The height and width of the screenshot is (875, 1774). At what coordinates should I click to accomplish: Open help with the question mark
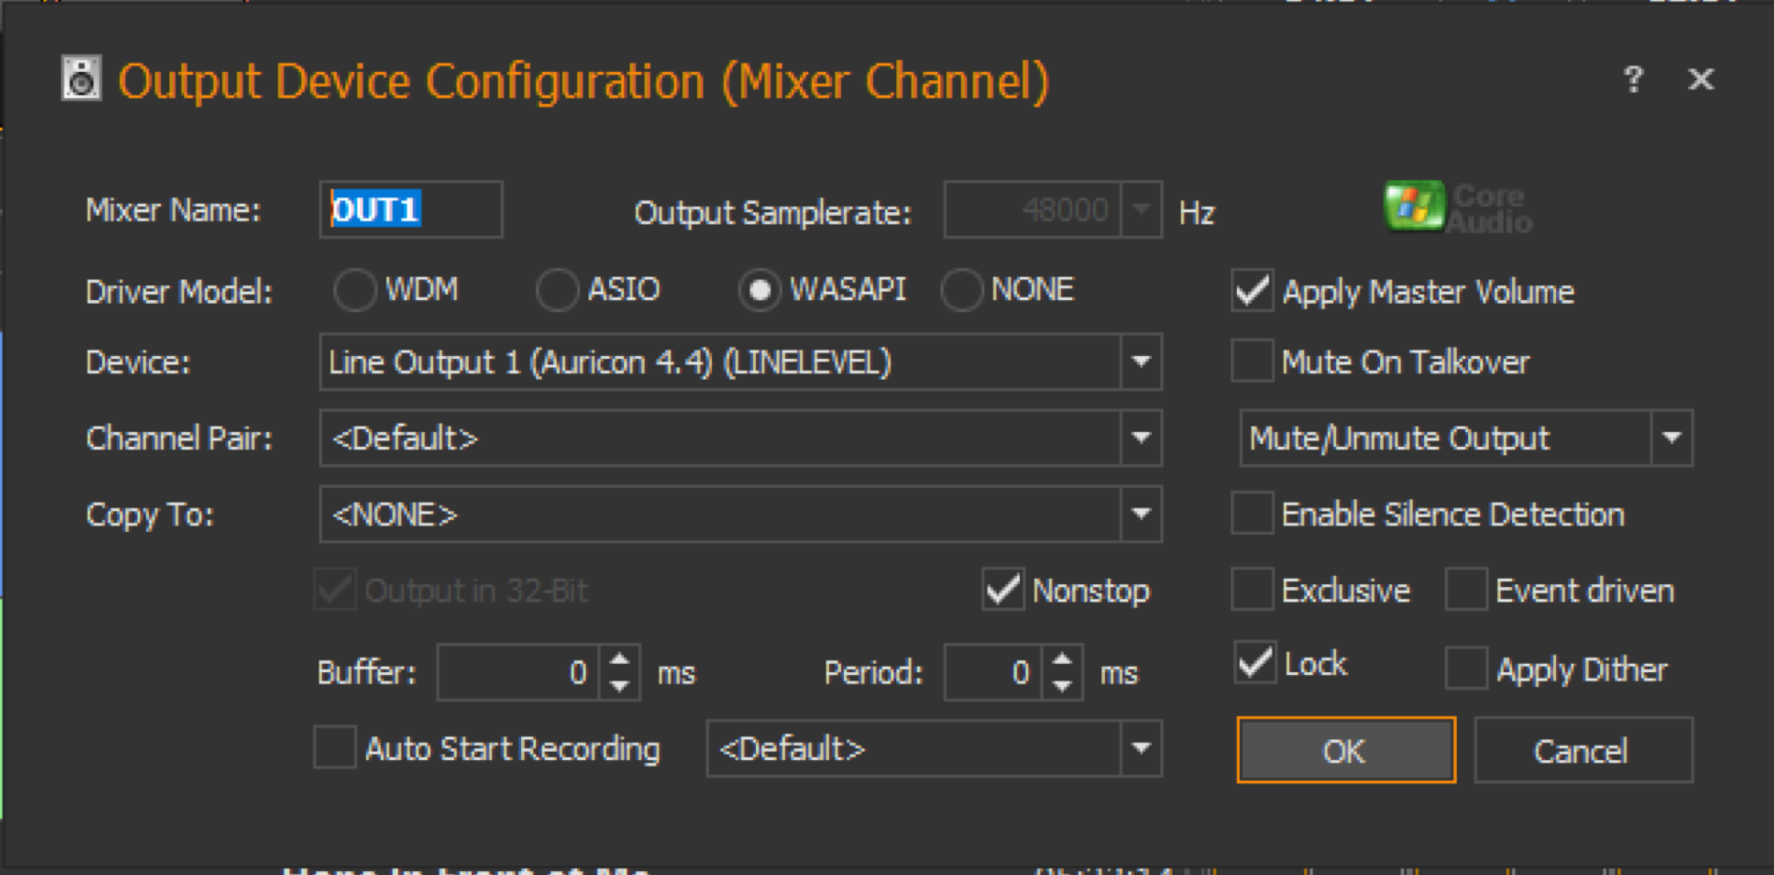coord(1634,79)
